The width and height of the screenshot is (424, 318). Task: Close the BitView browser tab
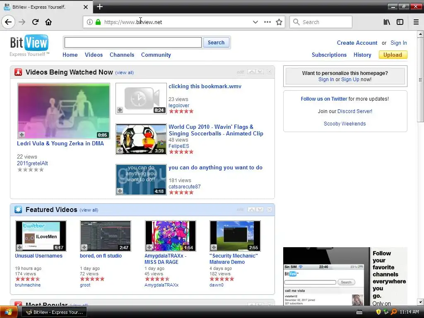coord(86,7)
